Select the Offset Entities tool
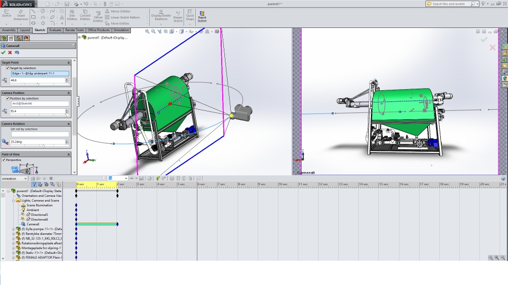Image resolution: width=508 pixels, height=285 pixels. click(x=98, y=17)
